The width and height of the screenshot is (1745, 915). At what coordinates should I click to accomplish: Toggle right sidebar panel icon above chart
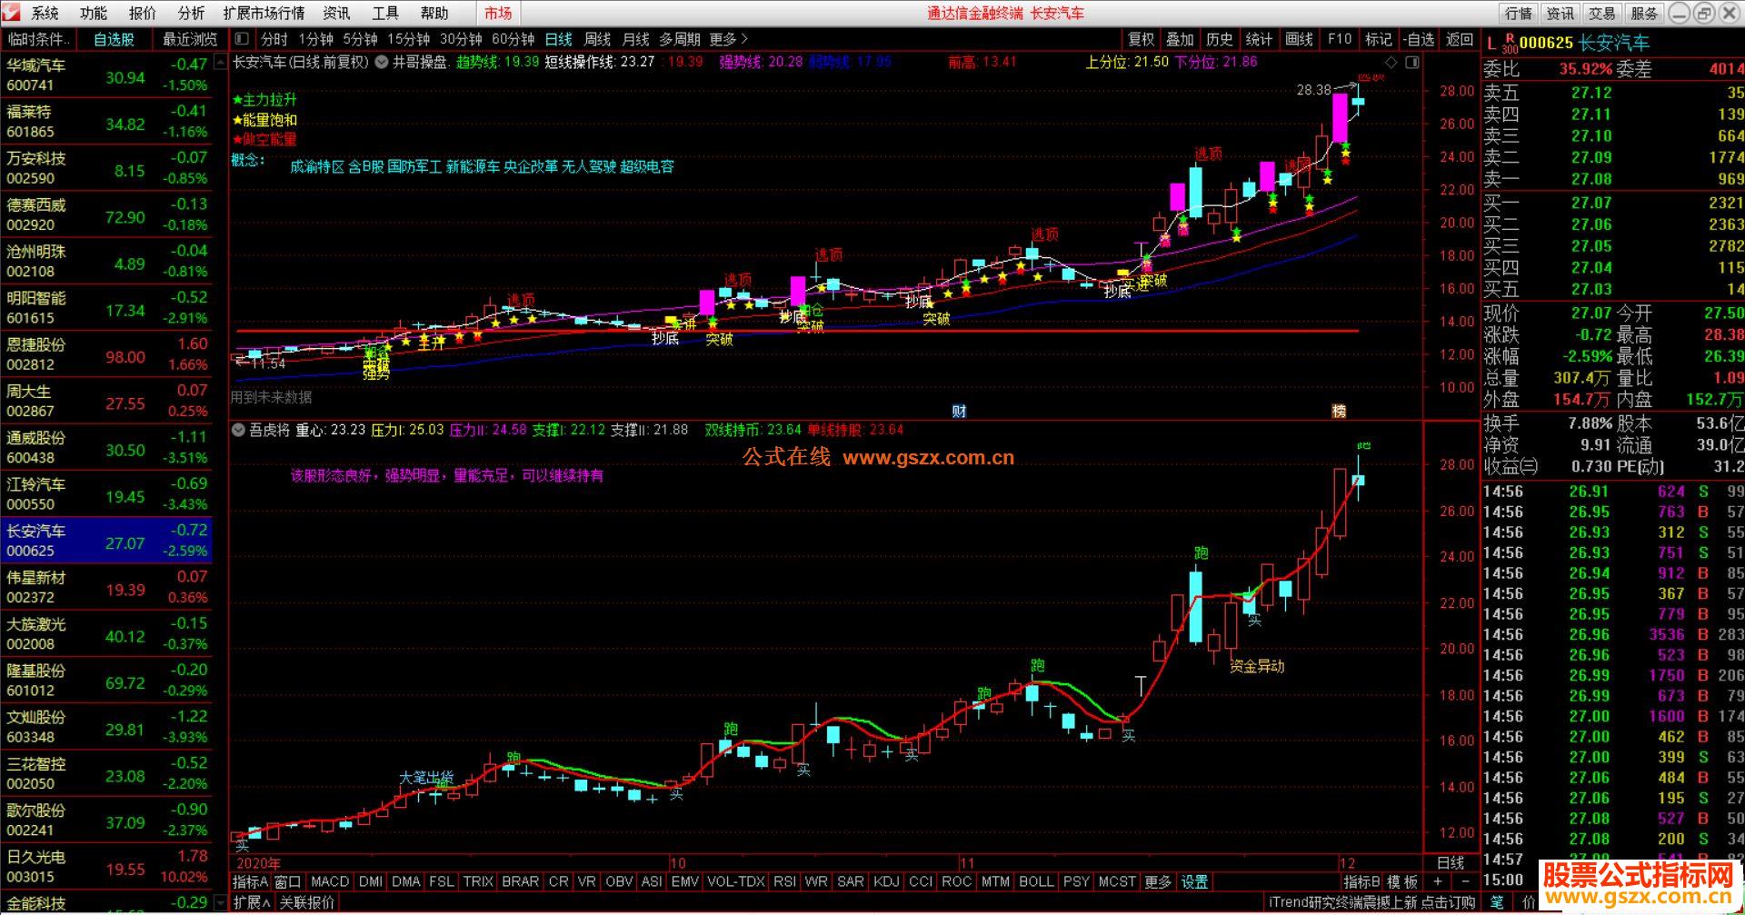coord(1411,62)
